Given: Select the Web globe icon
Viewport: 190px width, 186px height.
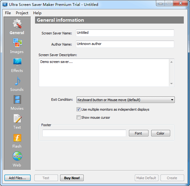Looking at the screenshot, I should [x=17, y=157].
